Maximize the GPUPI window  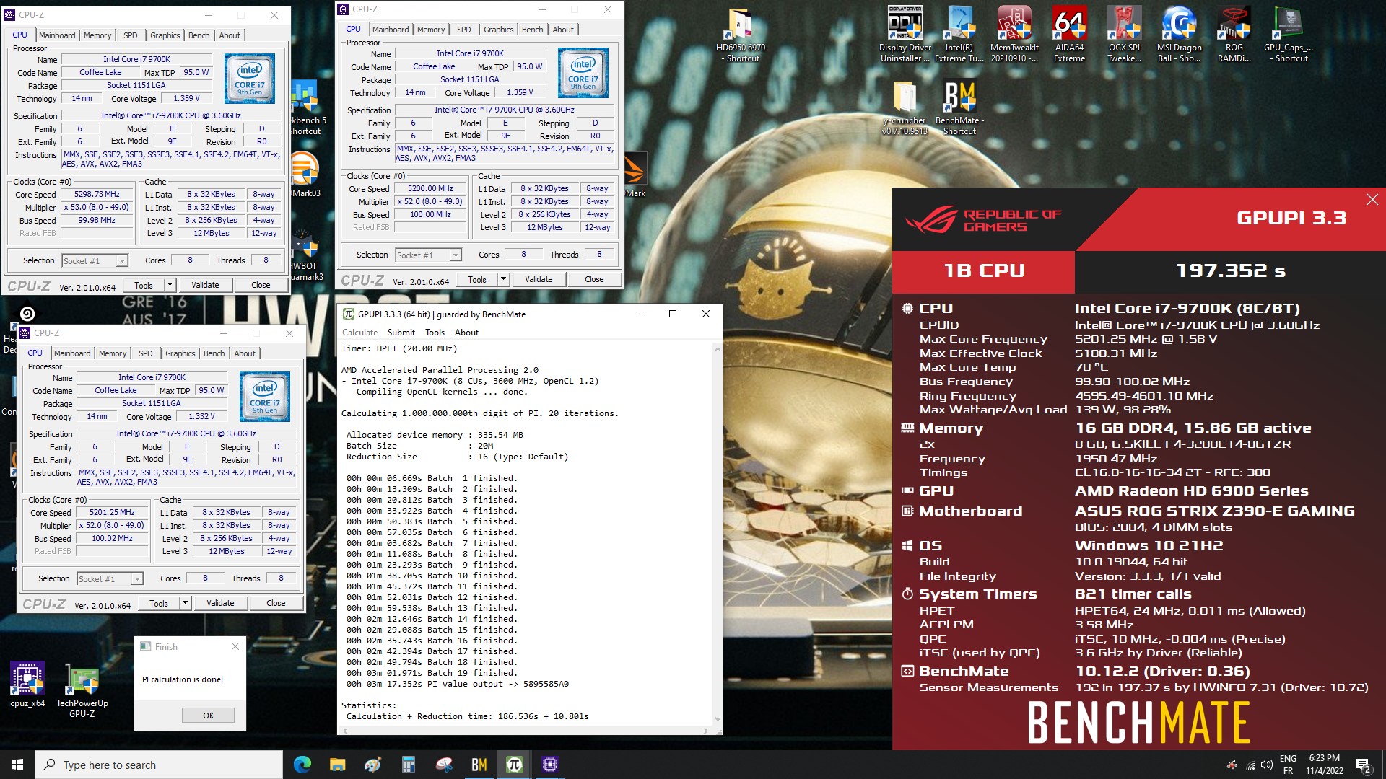(673, 314)
